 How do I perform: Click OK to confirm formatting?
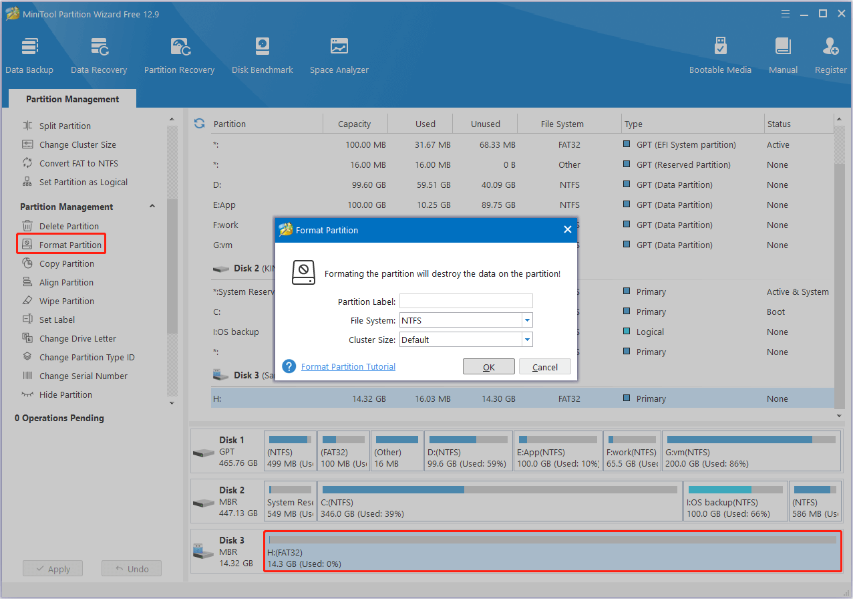[488, 367]
